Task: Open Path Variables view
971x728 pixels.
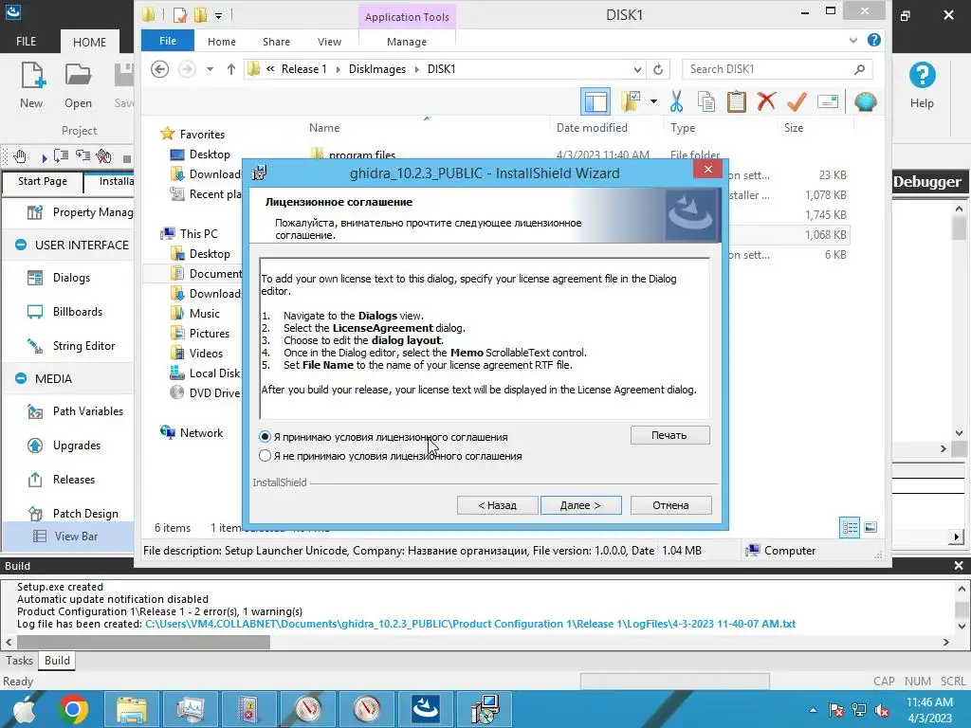Action: (88, 411)
